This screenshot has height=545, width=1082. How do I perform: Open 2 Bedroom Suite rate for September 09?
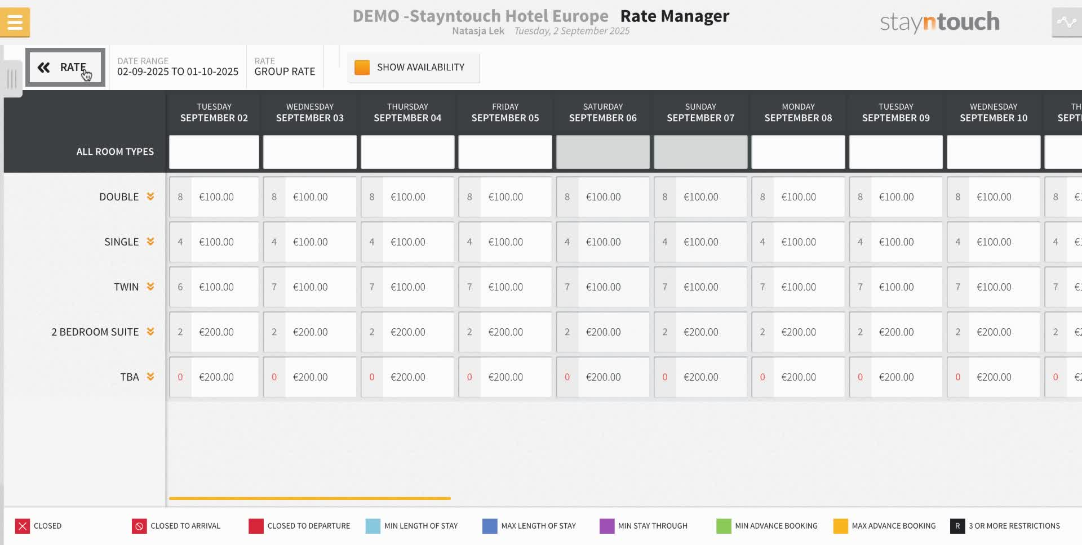pos(896,332)
